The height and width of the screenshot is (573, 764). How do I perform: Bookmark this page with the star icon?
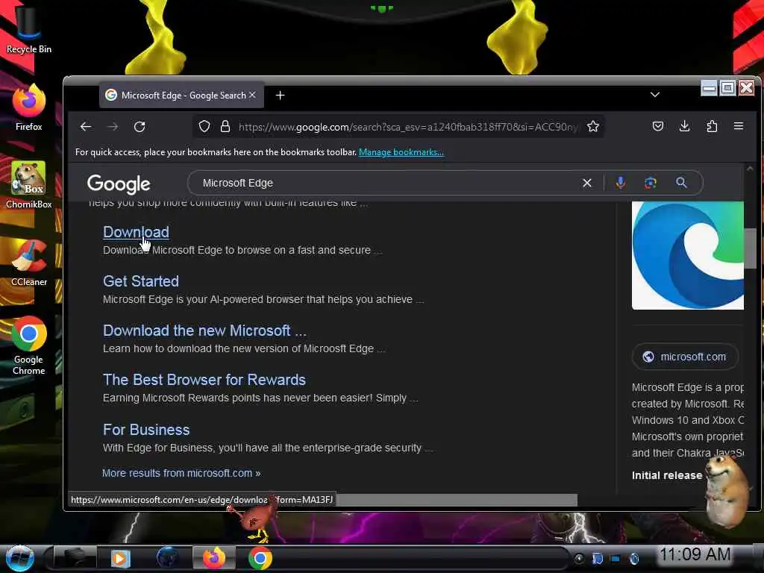593,127
